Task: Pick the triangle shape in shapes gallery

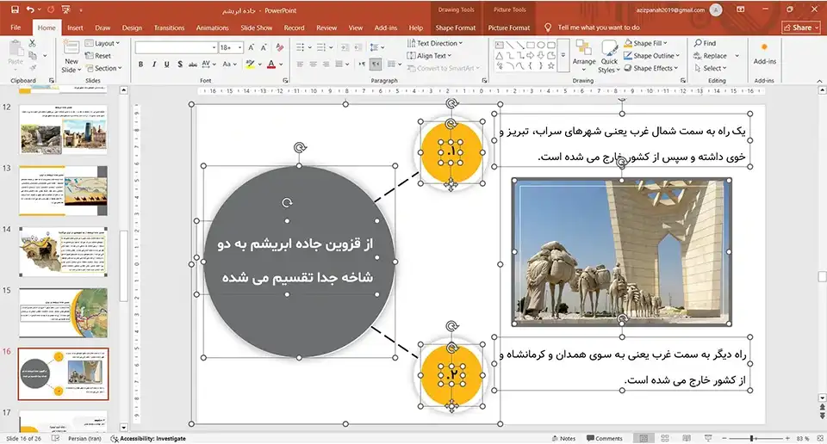Action: [x=499, y=55]
